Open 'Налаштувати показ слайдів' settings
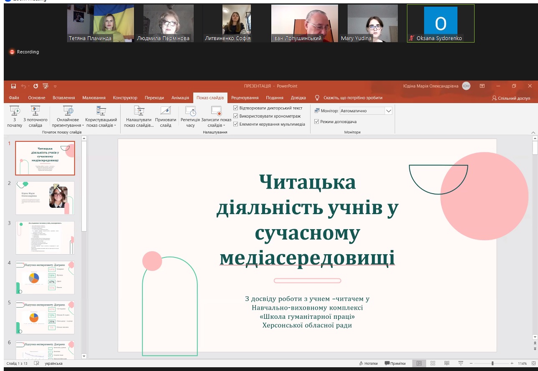This screenshot has height=371, width=538. coord(139,117)
